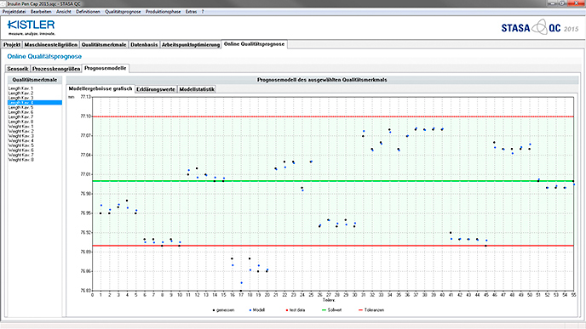The height and width of the screenshot is (329, 586).
Task: Click the Toleranzen legend entry
Action: click(x=371, y=310)
